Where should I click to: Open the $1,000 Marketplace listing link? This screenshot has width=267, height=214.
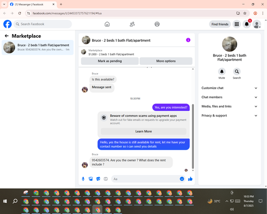pyautogui.click(x=111, y=54)
